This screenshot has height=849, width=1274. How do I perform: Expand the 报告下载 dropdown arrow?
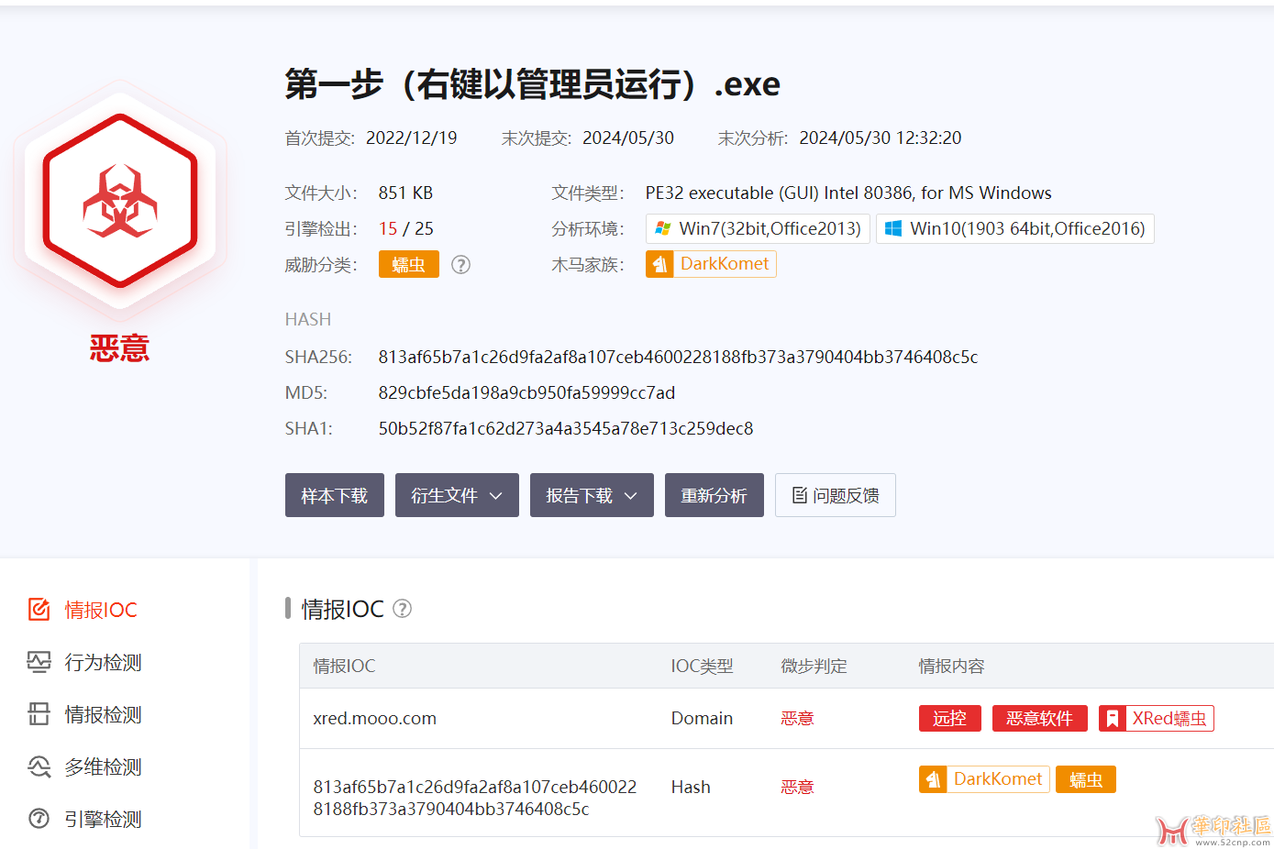point(631,496)
